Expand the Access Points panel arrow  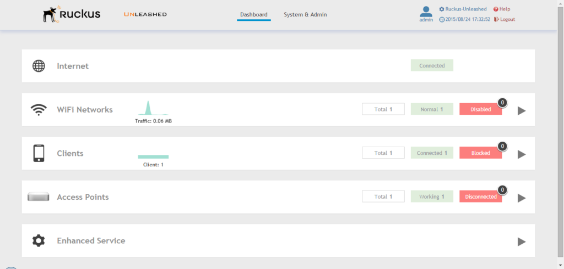(522, 198)
